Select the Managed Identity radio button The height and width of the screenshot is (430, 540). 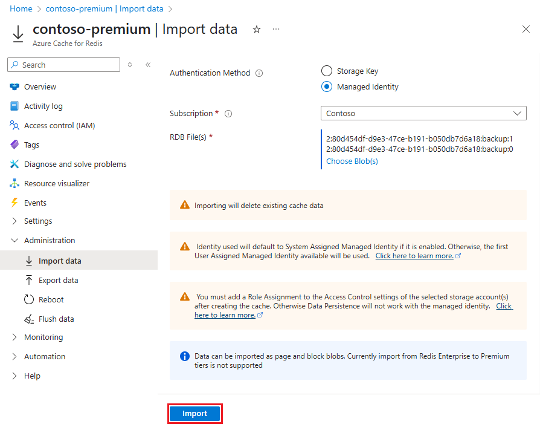point(327,86)
